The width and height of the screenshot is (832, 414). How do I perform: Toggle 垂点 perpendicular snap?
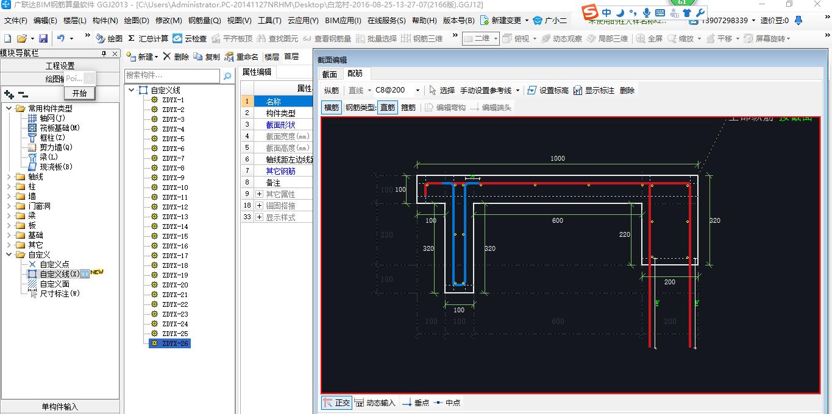pyautogui.click(x=416, y=403)
